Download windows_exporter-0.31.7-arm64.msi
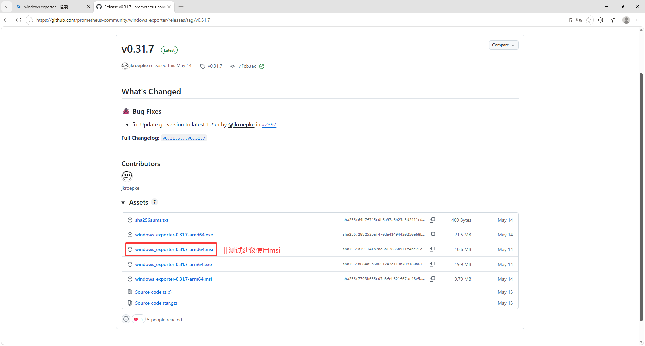 [x=173, y=279]
